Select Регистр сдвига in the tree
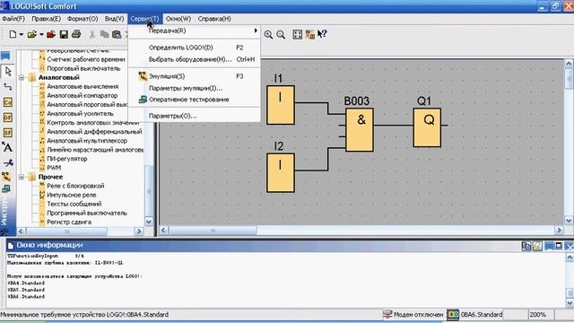 click(x=69, y=222)
